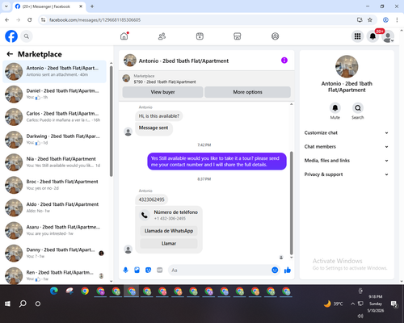This screenshot has height=323, width=404.
Task: Click the Chrome address bar URL
Action: [95, 20]
